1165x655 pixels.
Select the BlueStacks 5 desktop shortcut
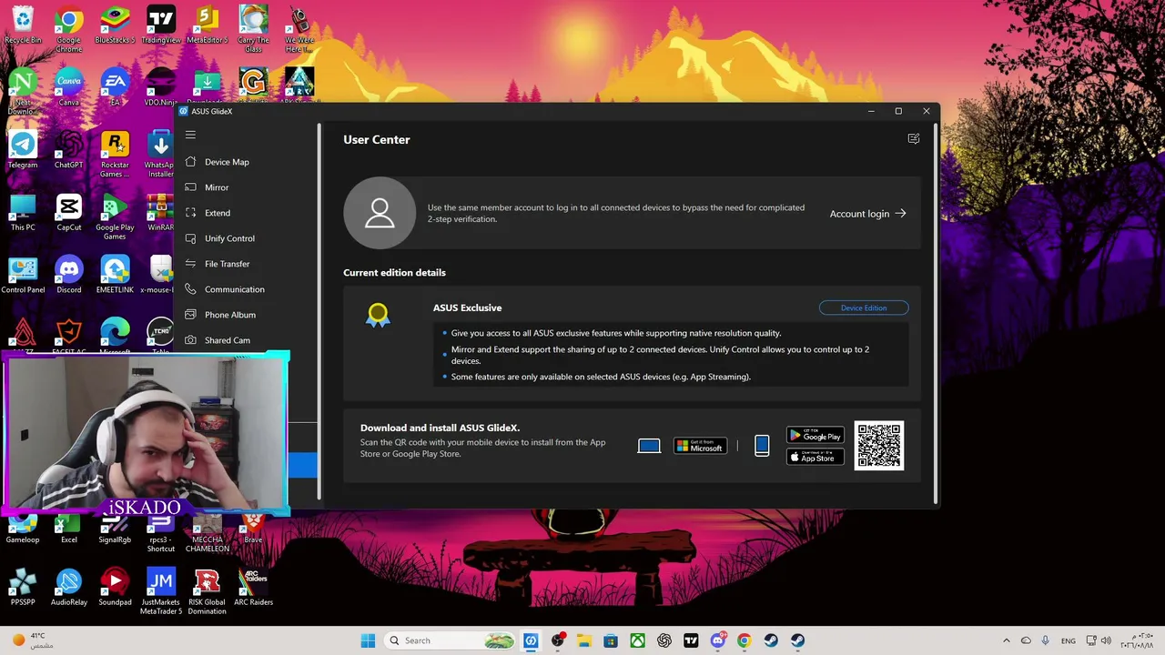point(115,25)
